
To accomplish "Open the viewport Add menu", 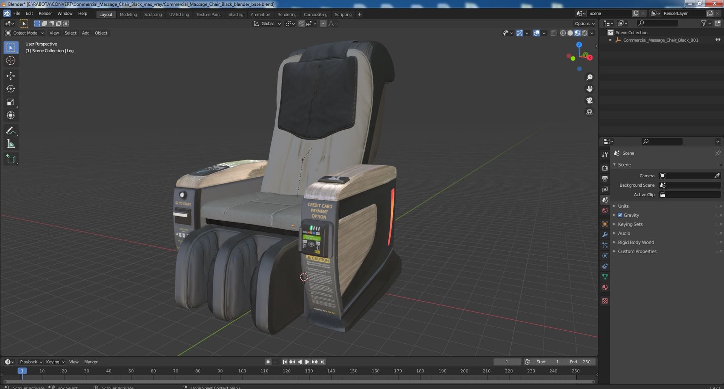I will tap(86, 33).
